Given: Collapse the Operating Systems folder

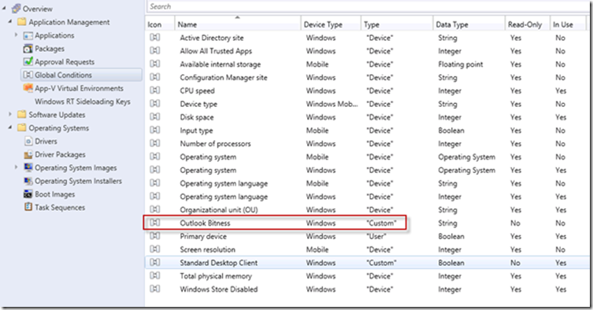Looking at the screenshot, I should [x=10, y=127].
